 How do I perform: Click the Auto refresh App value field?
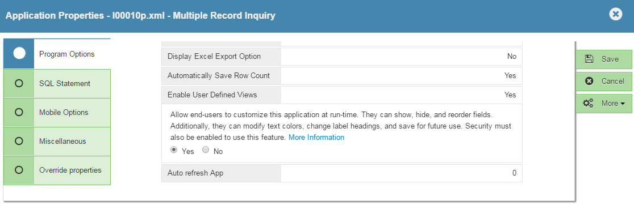[402, 173]
